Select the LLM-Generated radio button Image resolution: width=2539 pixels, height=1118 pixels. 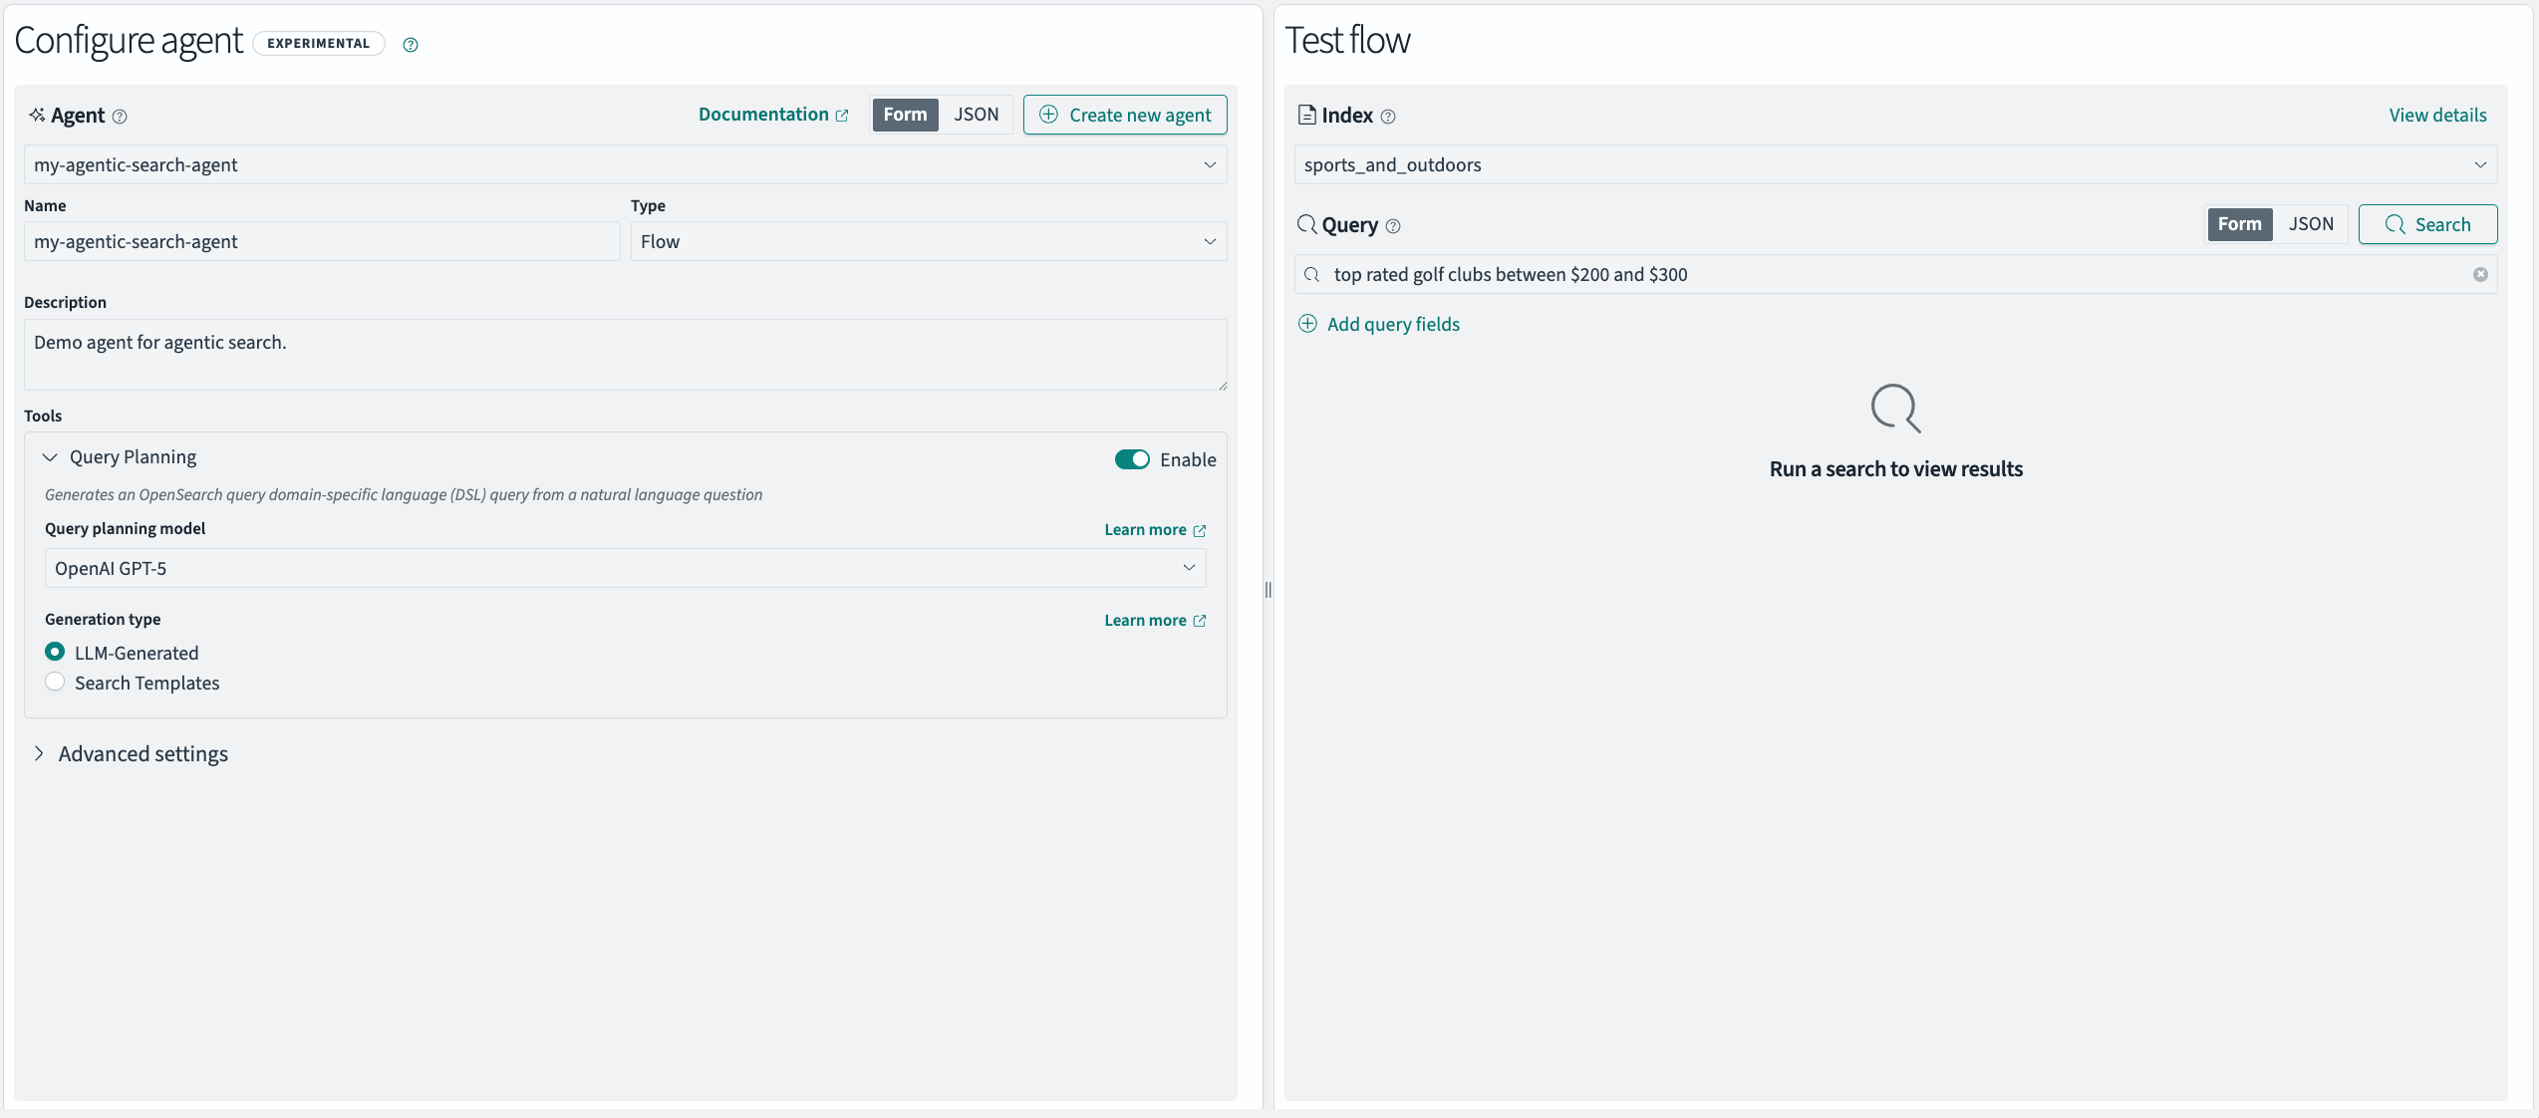click(x=55, y=652)
